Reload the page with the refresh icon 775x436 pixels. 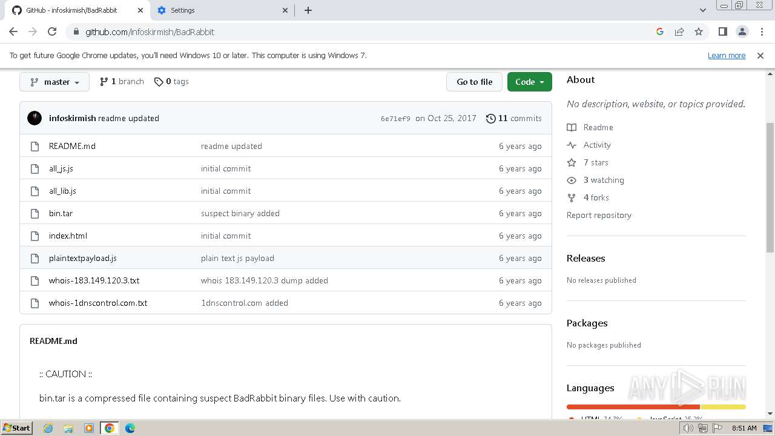point(52,31)
